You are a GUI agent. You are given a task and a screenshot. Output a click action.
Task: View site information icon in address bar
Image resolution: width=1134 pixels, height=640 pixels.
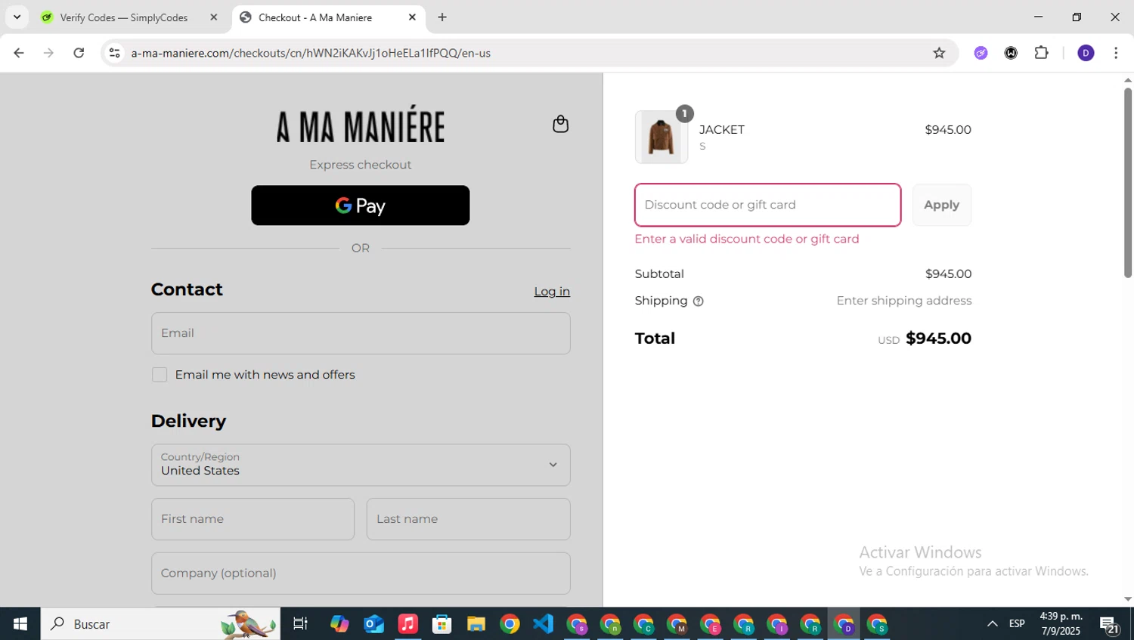[x=114, y=53]
